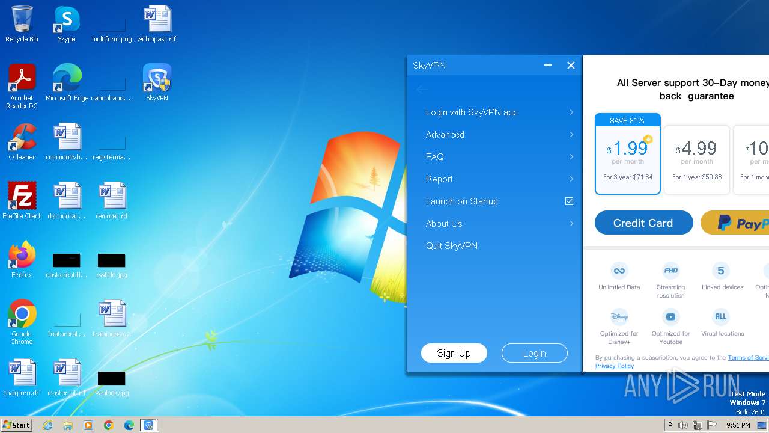Open the Firefox desktop shortcut
Screen dimensions: 769x433
(x=22, y=260)
